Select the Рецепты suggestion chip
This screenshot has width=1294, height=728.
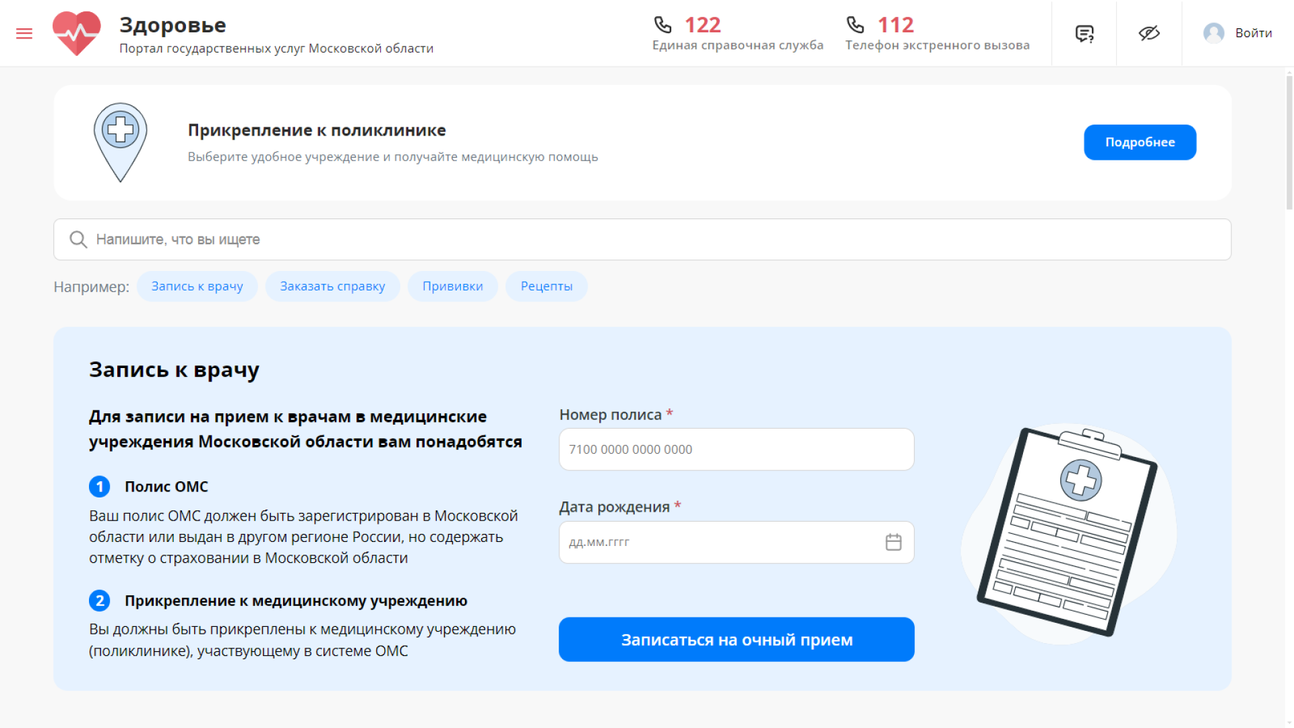click(x=546, y=286)
